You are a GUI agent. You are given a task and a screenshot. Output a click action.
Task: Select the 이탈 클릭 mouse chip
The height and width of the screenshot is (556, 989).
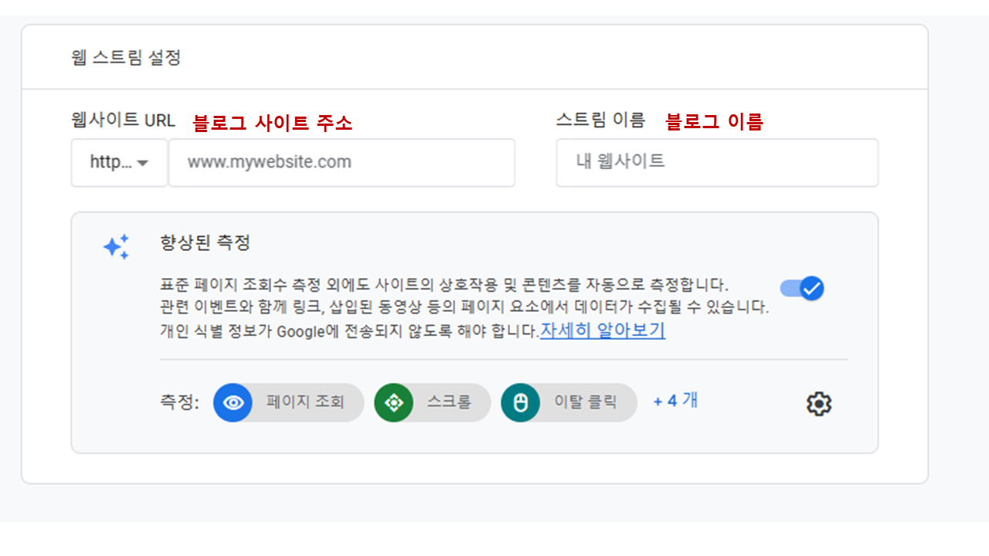pyautogui.click(x=569, y=402)
